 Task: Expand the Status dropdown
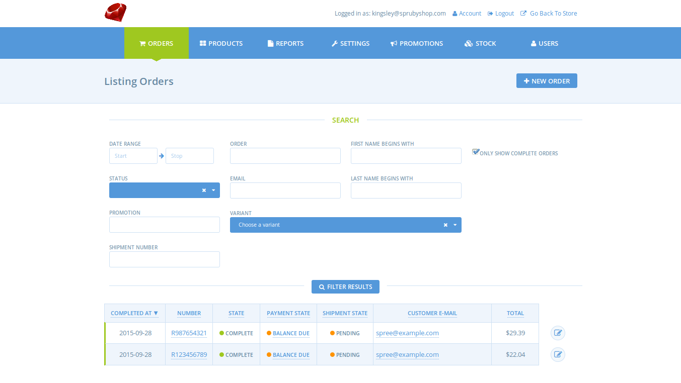click(x=213, y=190)
